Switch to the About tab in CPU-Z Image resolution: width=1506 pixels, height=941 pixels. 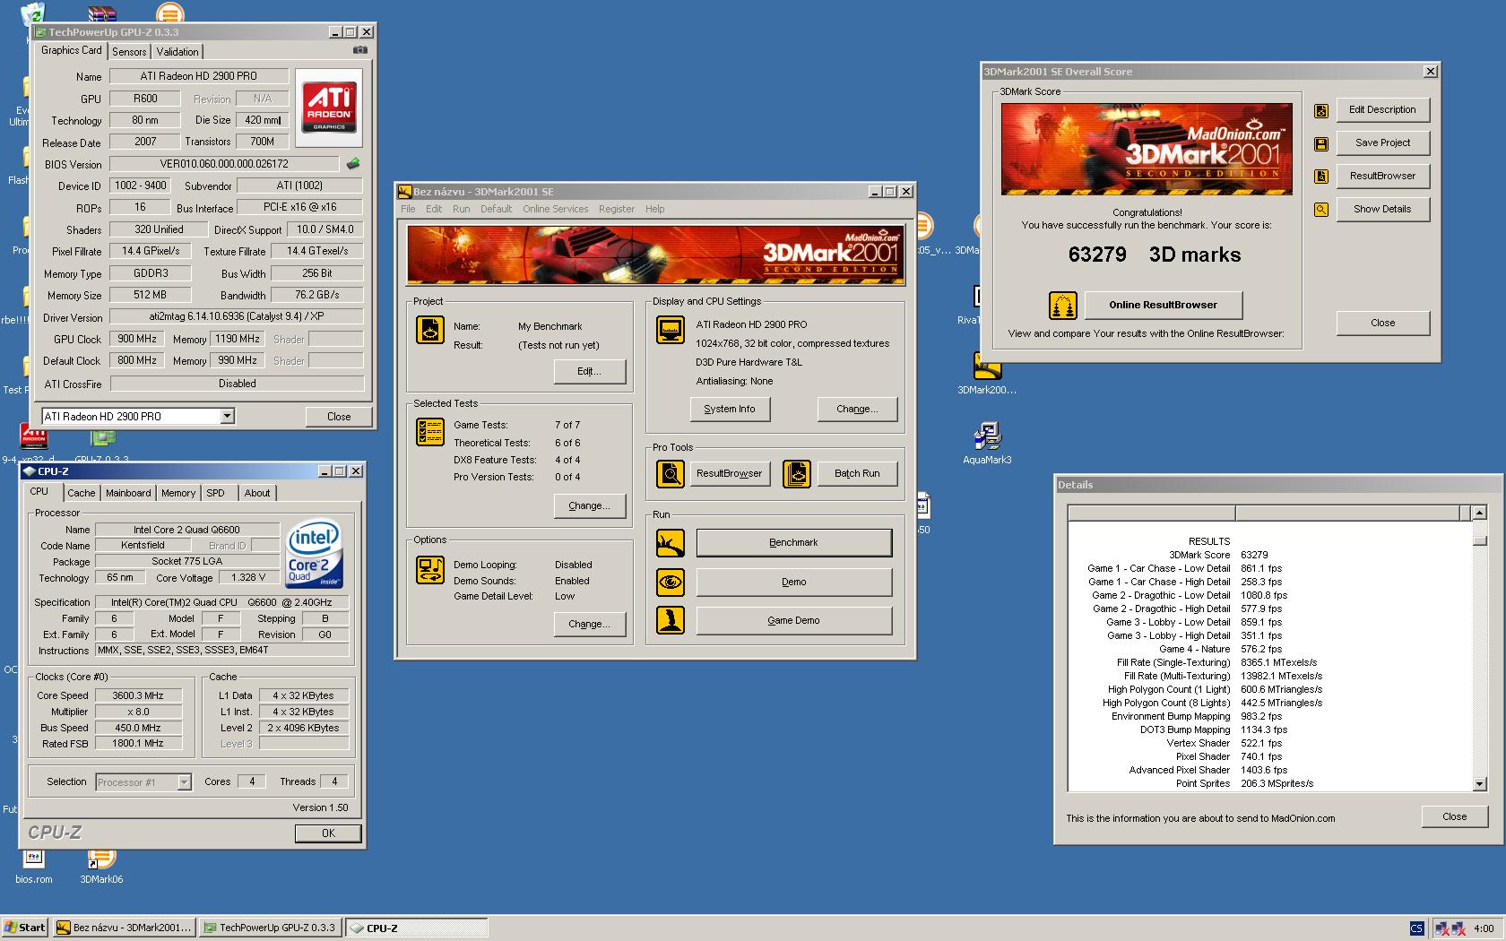tap(257, 493)
